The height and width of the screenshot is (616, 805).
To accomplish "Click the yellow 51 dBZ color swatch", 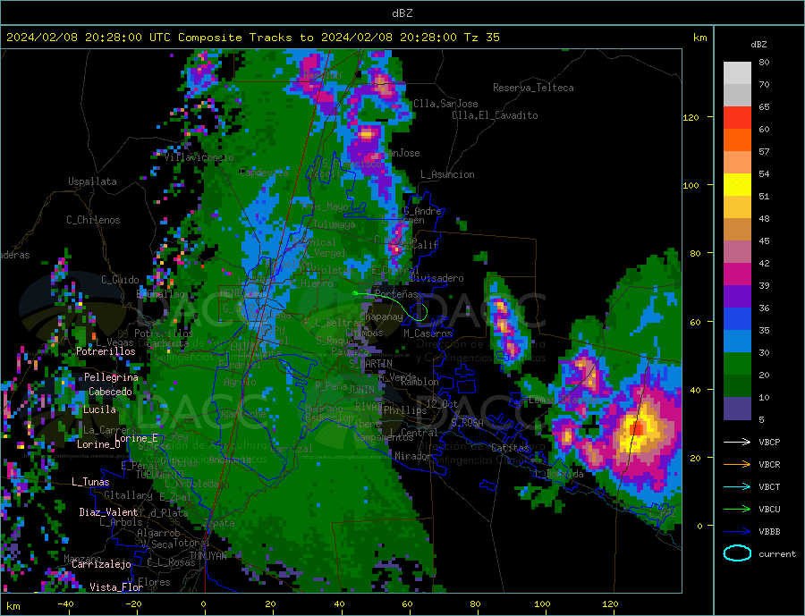I will click(737, 185).
